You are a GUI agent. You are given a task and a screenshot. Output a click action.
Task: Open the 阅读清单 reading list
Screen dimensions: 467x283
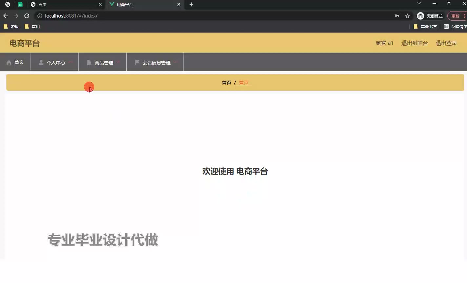point(455,27)
